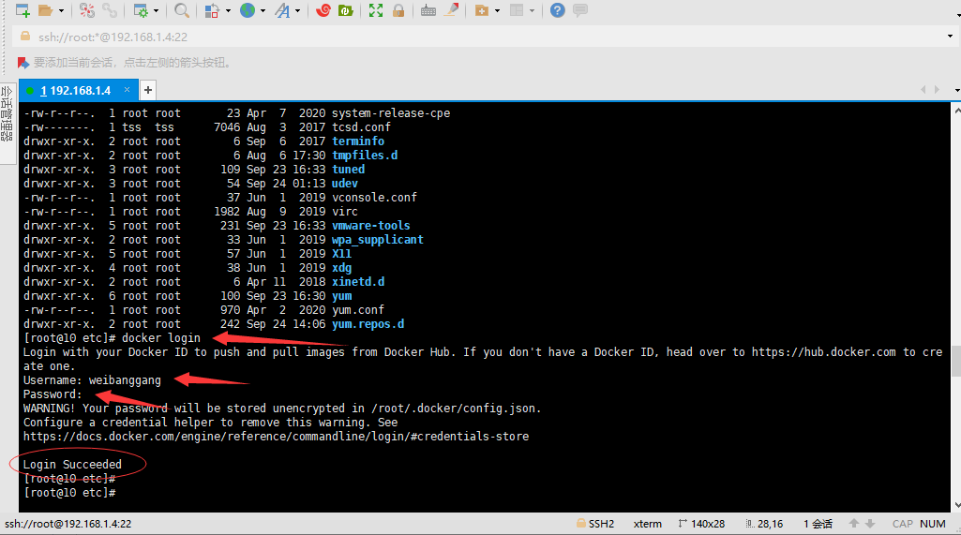The image size is (961, 535).
Task: Click the layout panes icon
Action: pyautogui.click(x=517, y=10)
